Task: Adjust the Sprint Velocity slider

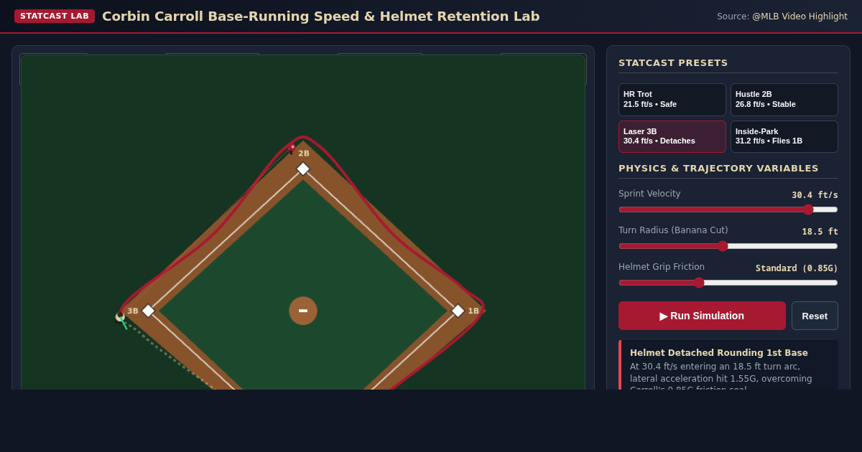Action: (728, 209)
